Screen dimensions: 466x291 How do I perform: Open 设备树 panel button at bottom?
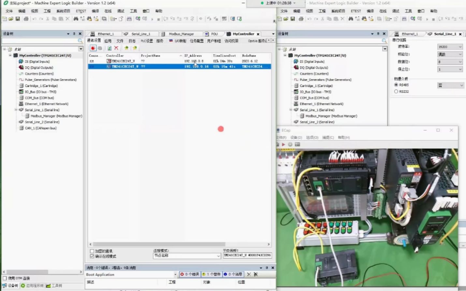coord(10,286)
